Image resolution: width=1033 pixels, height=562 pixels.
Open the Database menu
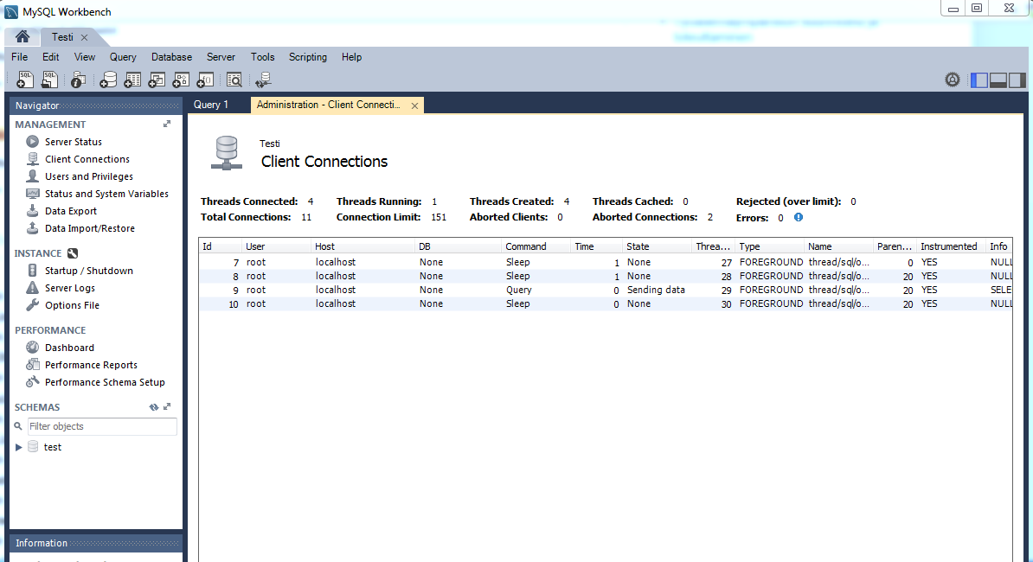171,57
